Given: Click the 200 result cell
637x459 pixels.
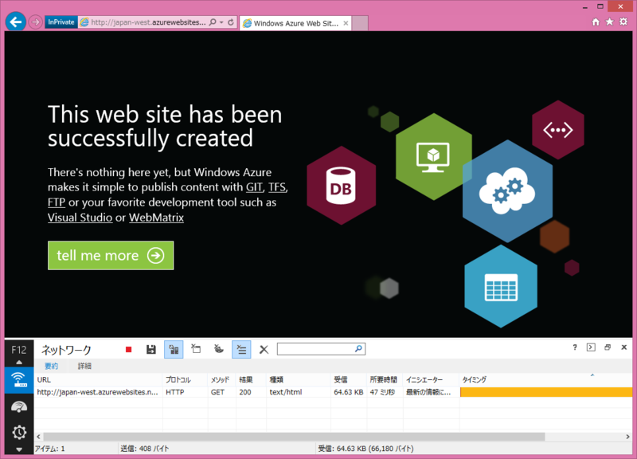Looking at the screenshot, I should [245, 392].
